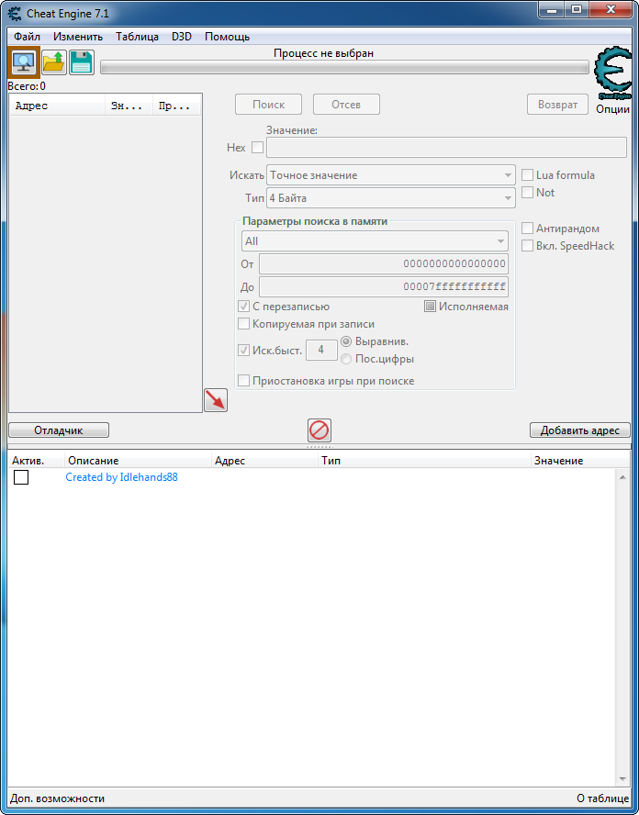The height and width of the screenshot is (815, 639).
Task: Click the Поиск button
Action: 268,105
